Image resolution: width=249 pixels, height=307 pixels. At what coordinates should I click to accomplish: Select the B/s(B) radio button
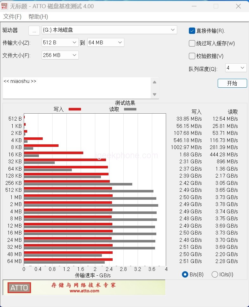tap(185, 274)
